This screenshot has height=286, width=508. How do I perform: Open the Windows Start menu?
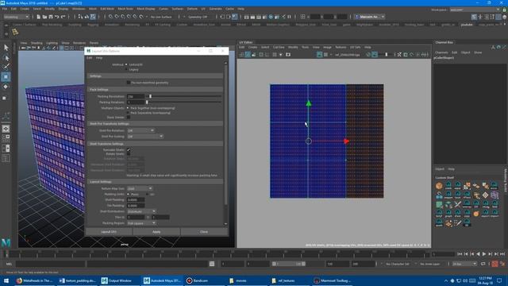pyautogui.click(x=6, y=280)
